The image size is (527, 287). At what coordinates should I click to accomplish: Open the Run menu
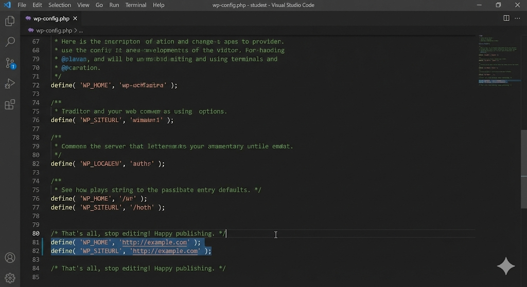point(114,5)
